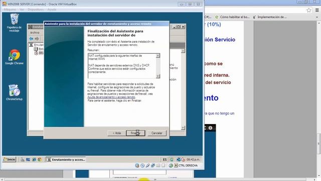
Task: Click the bookmark star icon in Chrome
Action: [309, 10]
